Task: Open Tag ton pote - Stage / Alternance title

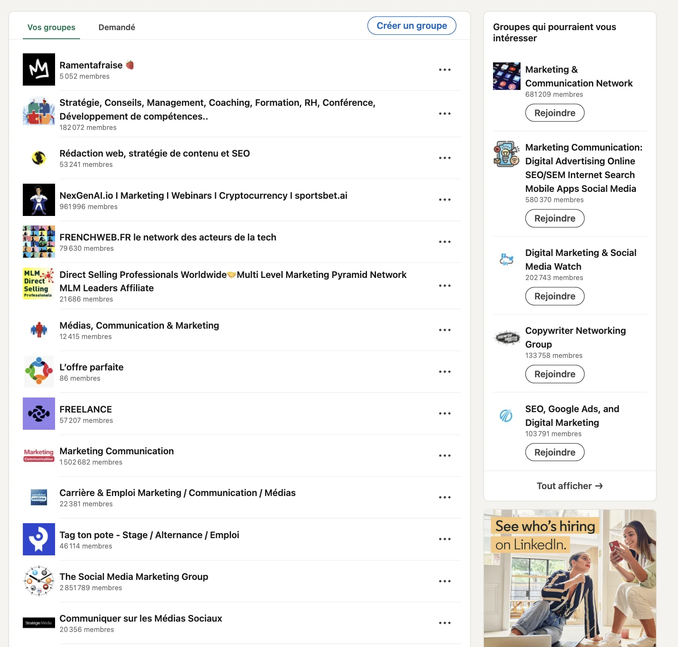Action: coord(149,535)
